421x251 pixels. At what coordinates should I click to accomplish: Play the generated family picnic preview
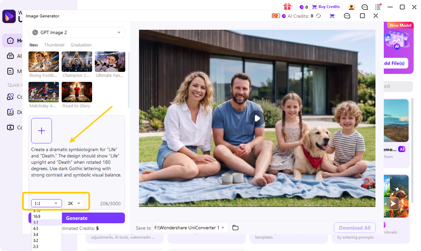coord(257,118)
